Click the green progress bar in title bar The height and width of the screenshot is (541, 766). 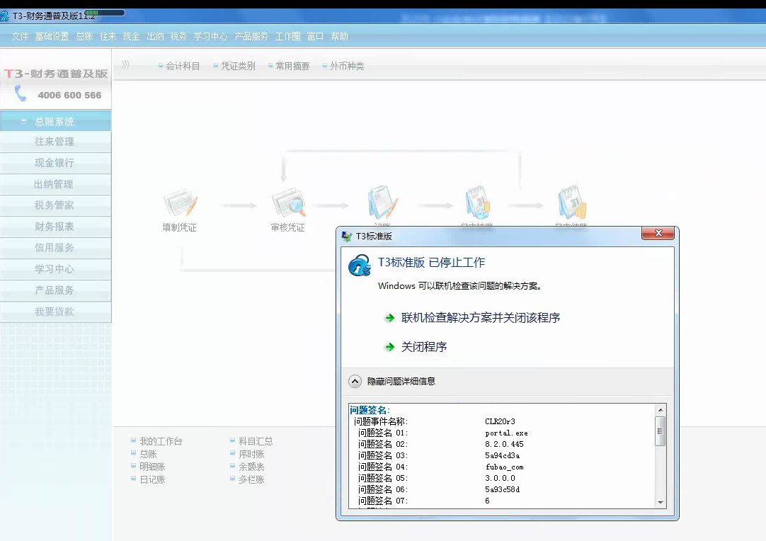coord(105,13)
